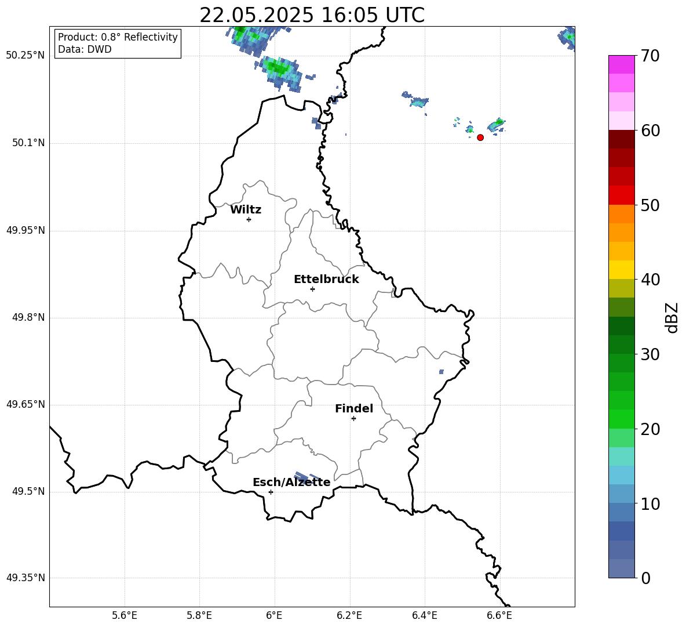Click the 6.6°E longitude label
The image size is (686, 627).
pyautogui.click(x=499, y=615)
